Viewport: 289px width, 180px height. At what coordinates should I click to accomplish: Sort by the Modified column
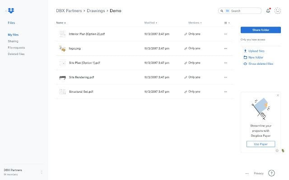150,22
